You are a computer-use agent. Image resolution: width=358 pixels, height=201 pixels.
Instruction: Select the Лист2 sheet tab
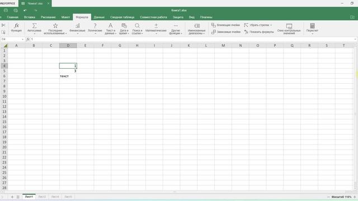42,197
